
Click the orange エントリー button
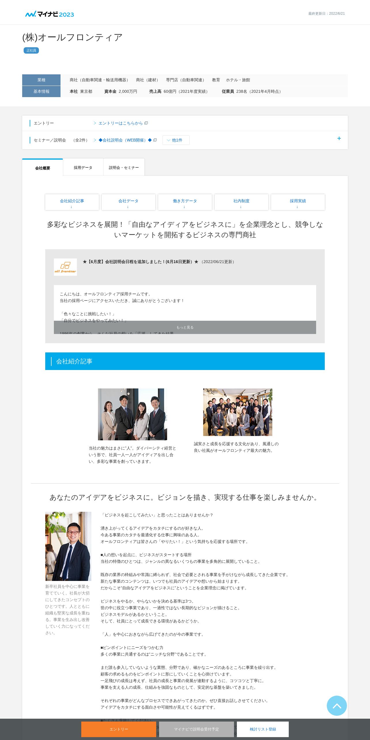(119, 729)
